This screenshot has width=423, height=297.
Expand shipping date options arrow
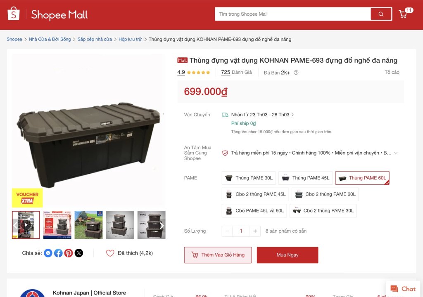pos(293,115)
